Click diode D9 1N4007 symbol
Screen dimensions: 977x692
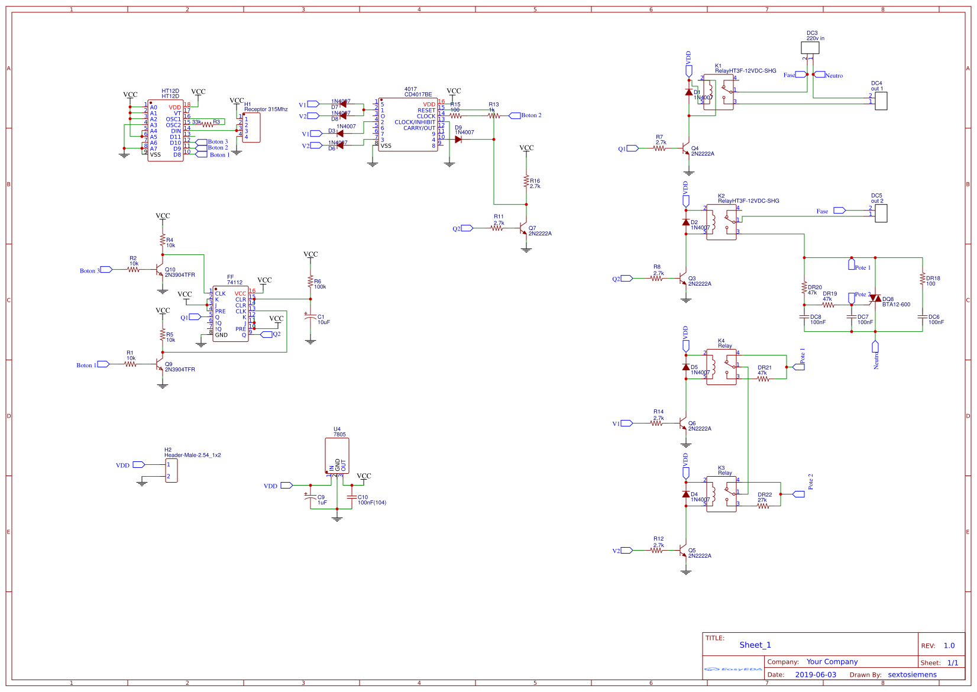pos(458,140)
